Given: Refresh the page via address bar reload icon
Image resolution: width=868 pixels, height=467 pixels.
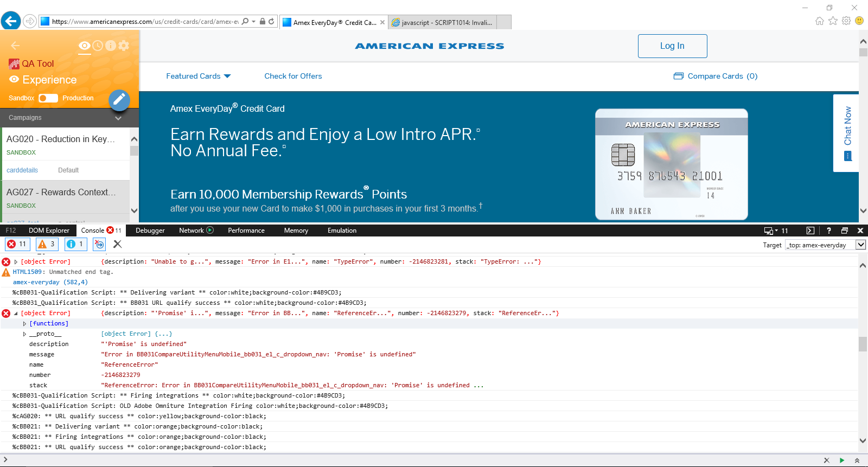Looking at the screenshot, I should click(271, 21).
